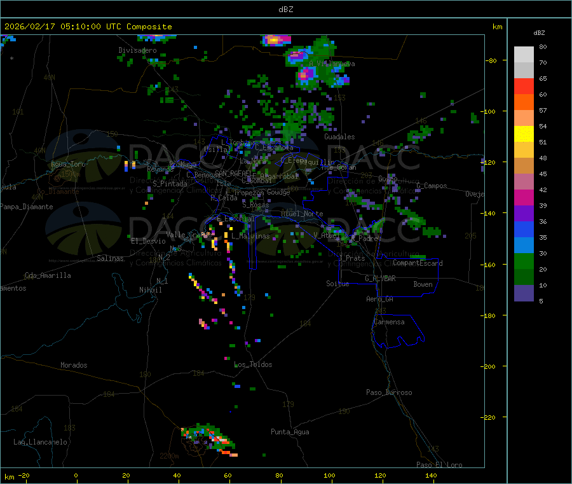Click the 'R_Padre' map label
Viewport: 572px width, 484px height.
click(365, 239)
